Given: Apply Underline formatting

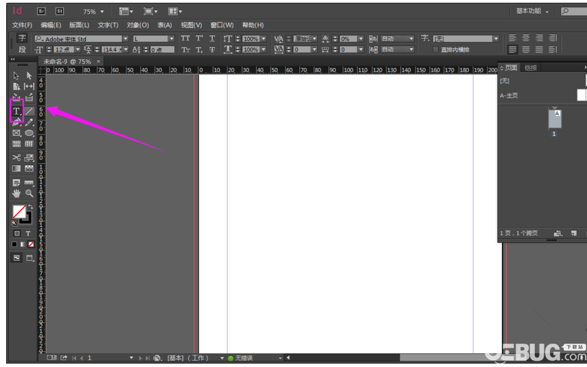Looking at the screenshot, I should pyautogui.click(x=212, y=38).
